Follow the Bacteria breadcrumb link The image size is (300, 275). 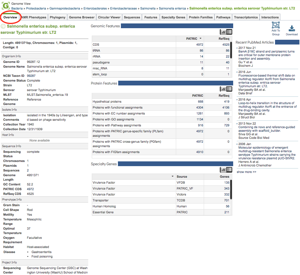tap(17, 8)
